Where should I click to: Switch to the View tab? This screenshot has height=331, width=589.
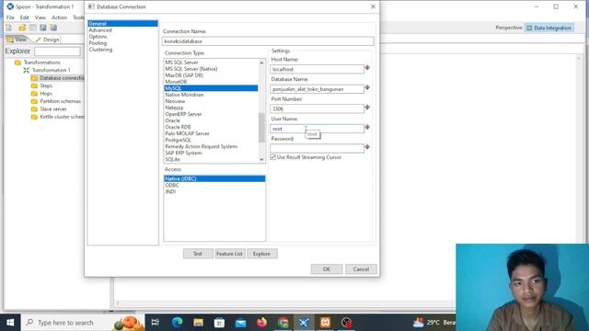(17, 40)
